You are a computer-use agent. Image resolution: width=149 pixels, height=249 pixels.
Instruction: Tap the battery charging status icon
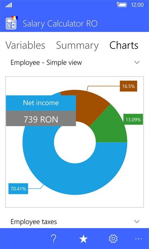pyautogui.click(x=122, y=5)
